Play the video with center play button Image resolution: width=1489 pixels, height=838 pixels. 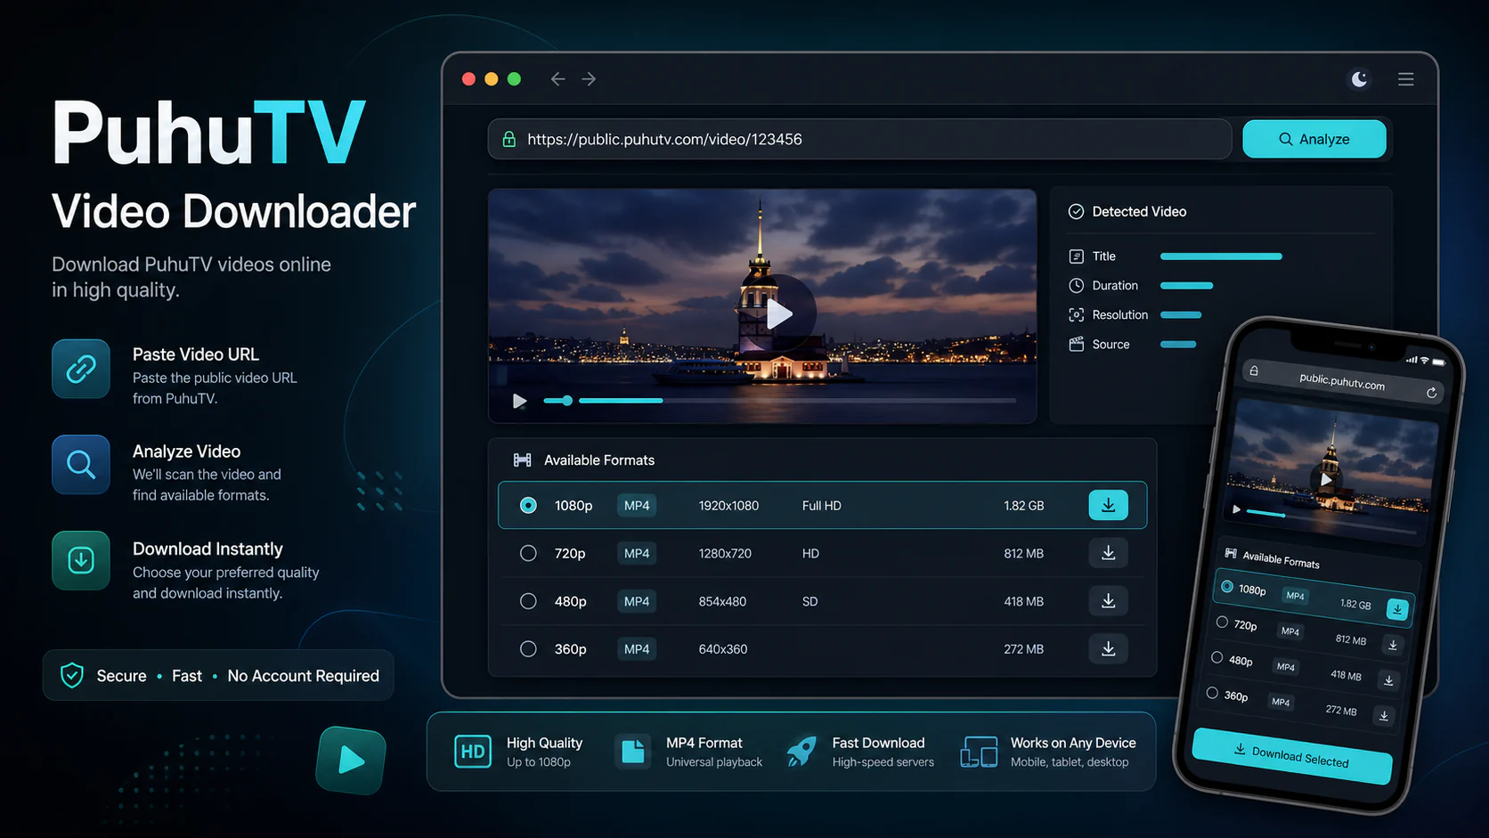779,313
